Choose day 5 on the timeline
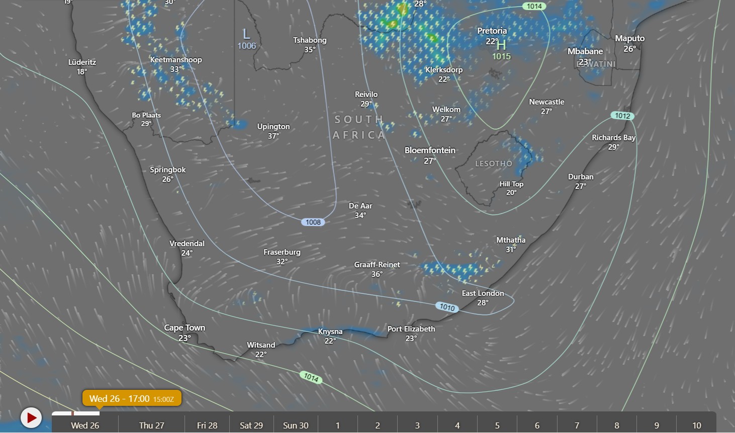Viewport: 735px width, 433px height. (x=497, y=425)
